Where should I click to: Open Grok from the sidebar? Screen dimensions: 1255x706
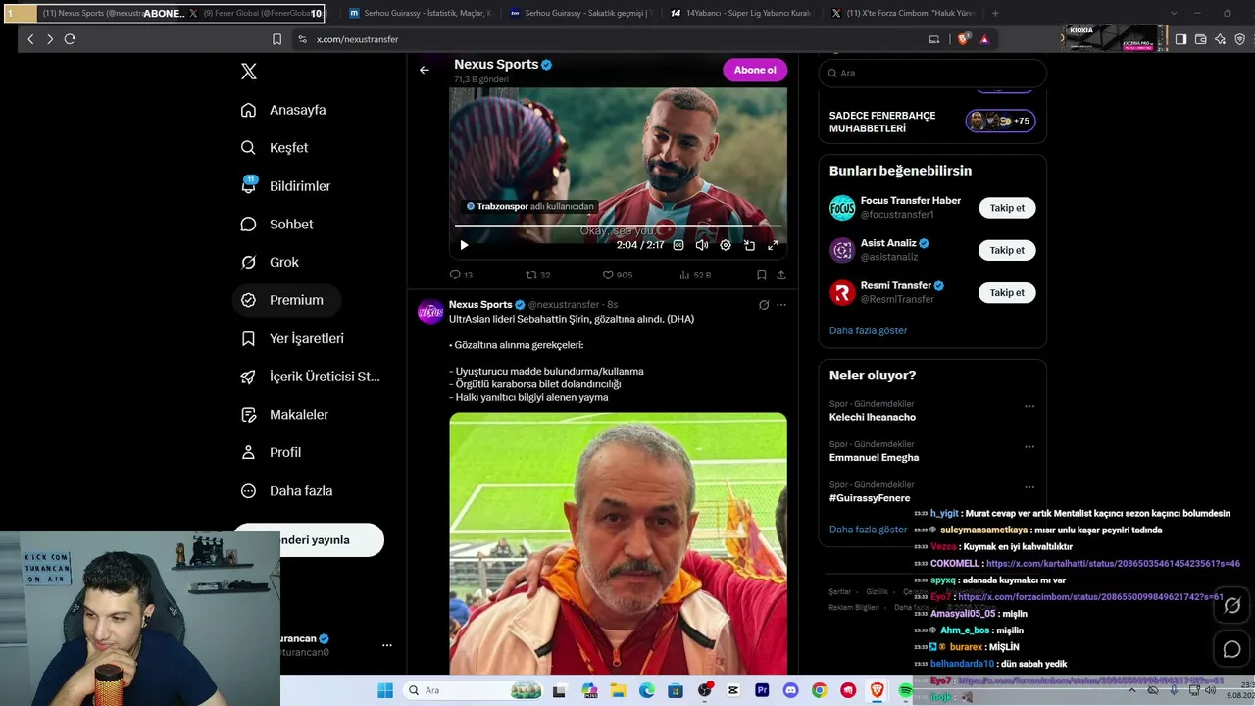click(x=271, y=263)
